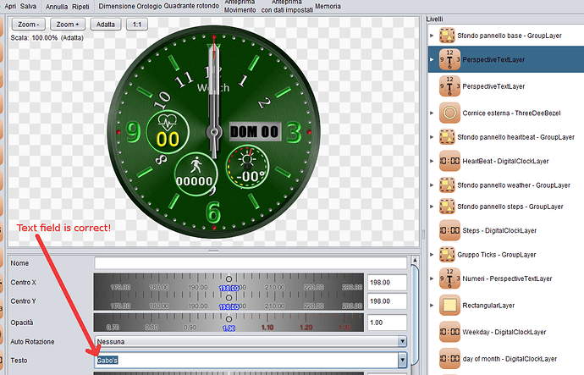Click the Sfondo pannello weather group icon
Viewport: 584px width, 375px height.
pyautogui.click(x=447, y=185)
